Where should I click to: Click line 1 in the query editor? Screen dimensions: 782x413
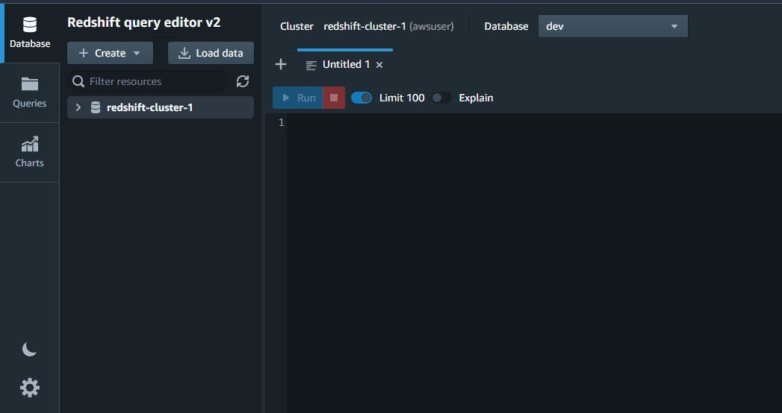(x=523, y=122)
